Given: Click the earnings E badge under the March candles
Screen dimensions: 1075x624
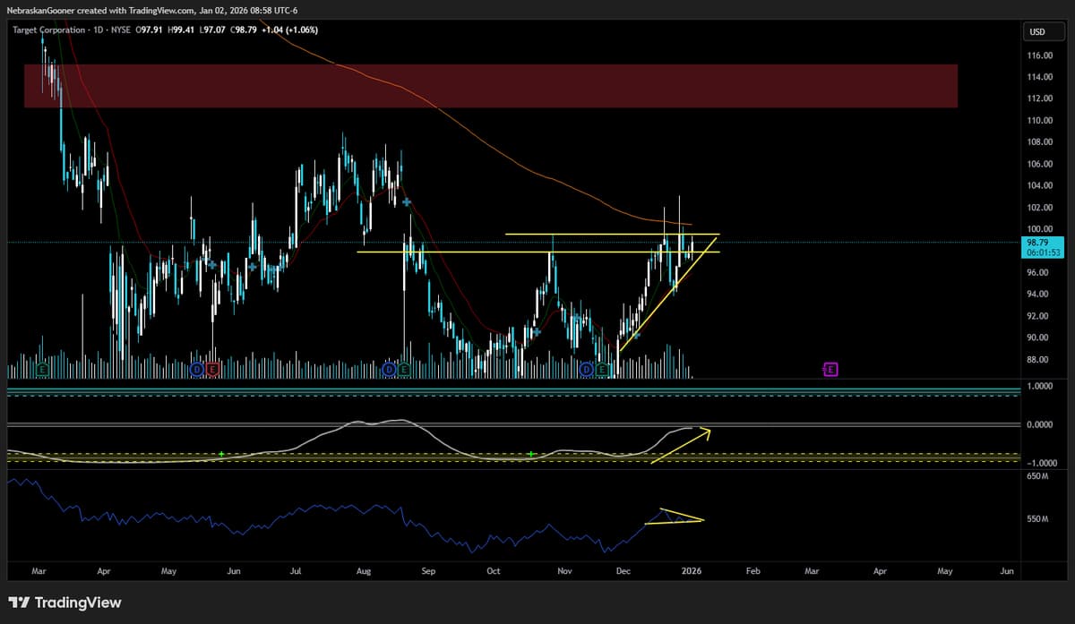Looking at the screenshot, I should click(40, 368).
